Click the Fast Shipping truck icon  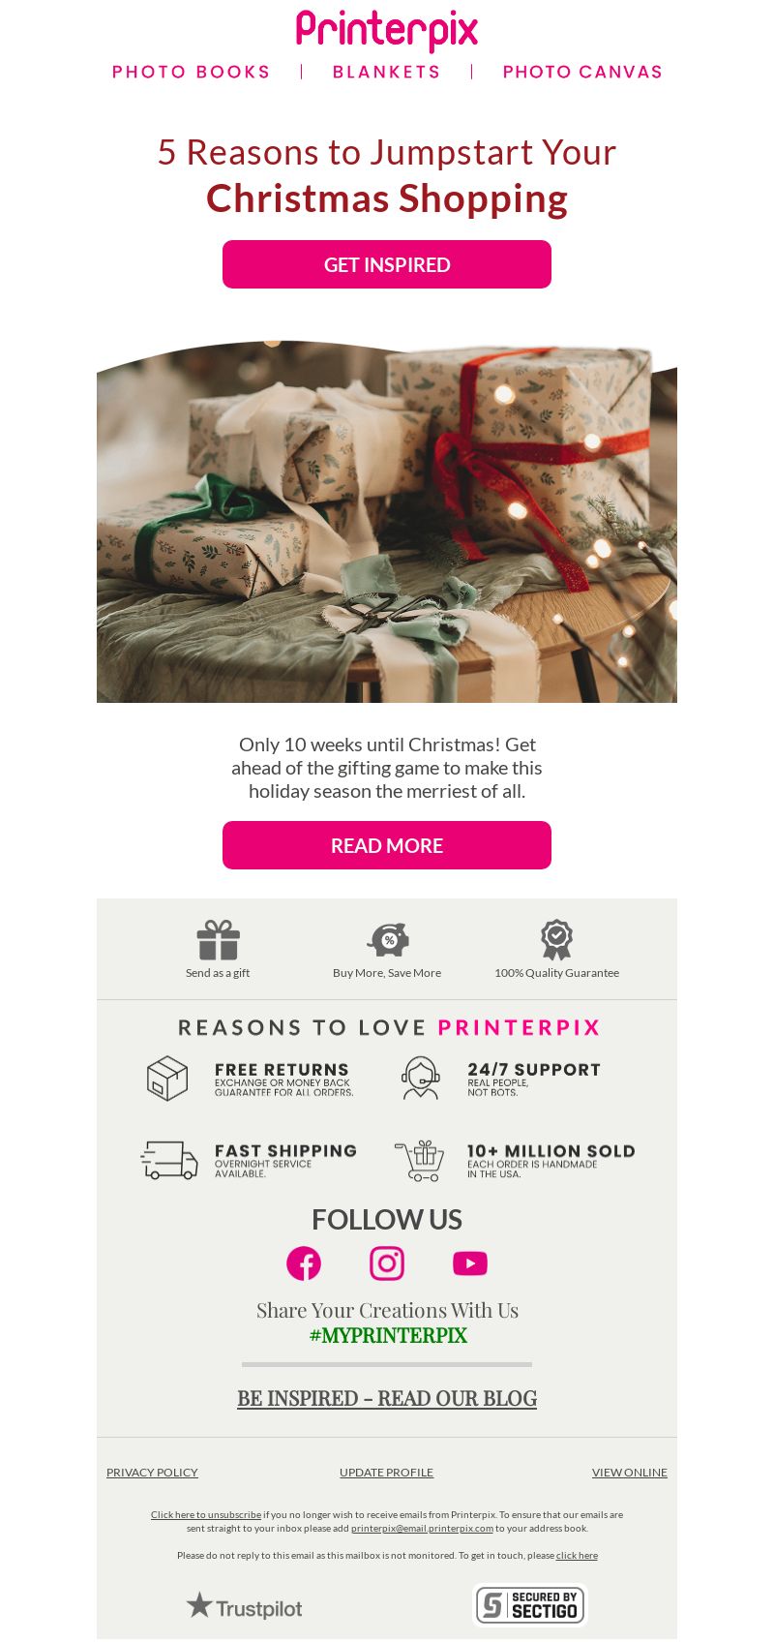[169, 1159]
